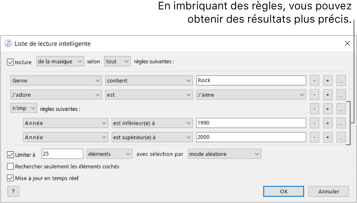The image size is (357, 203).
Task: Open the 'tout' match dropdown
Action: click(117, 61)
